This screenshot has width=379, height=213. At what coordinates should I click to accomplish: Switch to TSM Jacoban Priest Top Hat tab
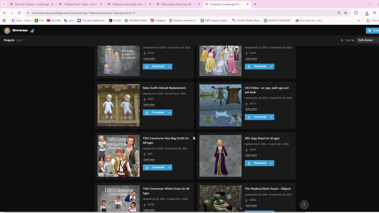tap(178, 4)
